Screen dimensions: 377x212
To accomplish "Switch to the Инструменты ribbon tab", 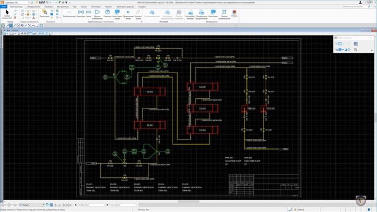I will tap(63, 6).
